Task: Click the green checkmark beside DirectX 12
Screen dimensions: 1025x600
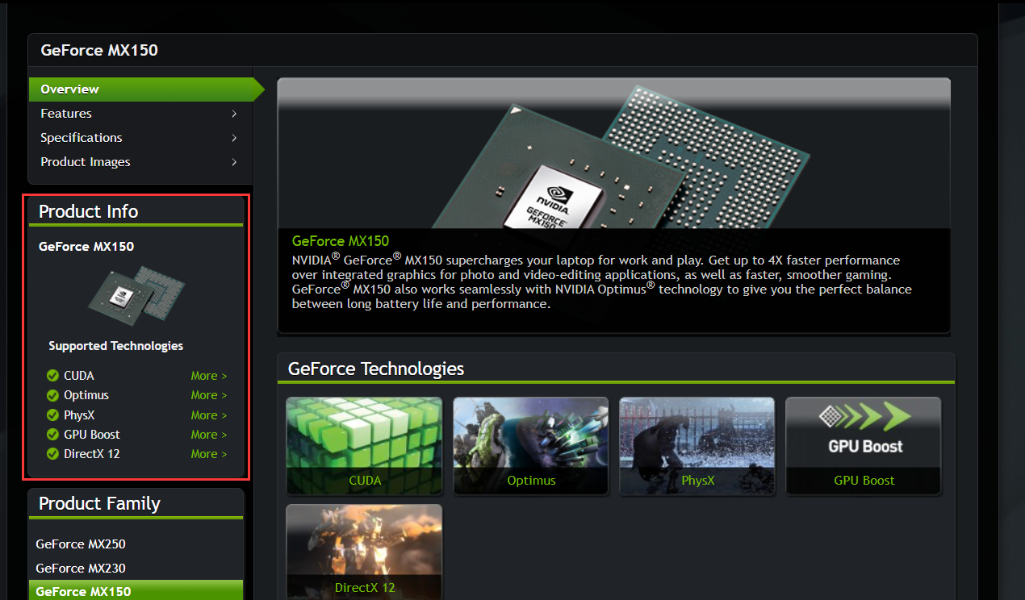Action: point(53,454)
